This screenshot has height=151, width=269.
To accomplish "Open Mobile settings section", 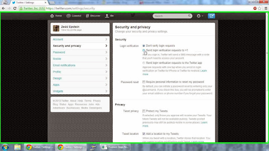I will [x=80, y=59].
